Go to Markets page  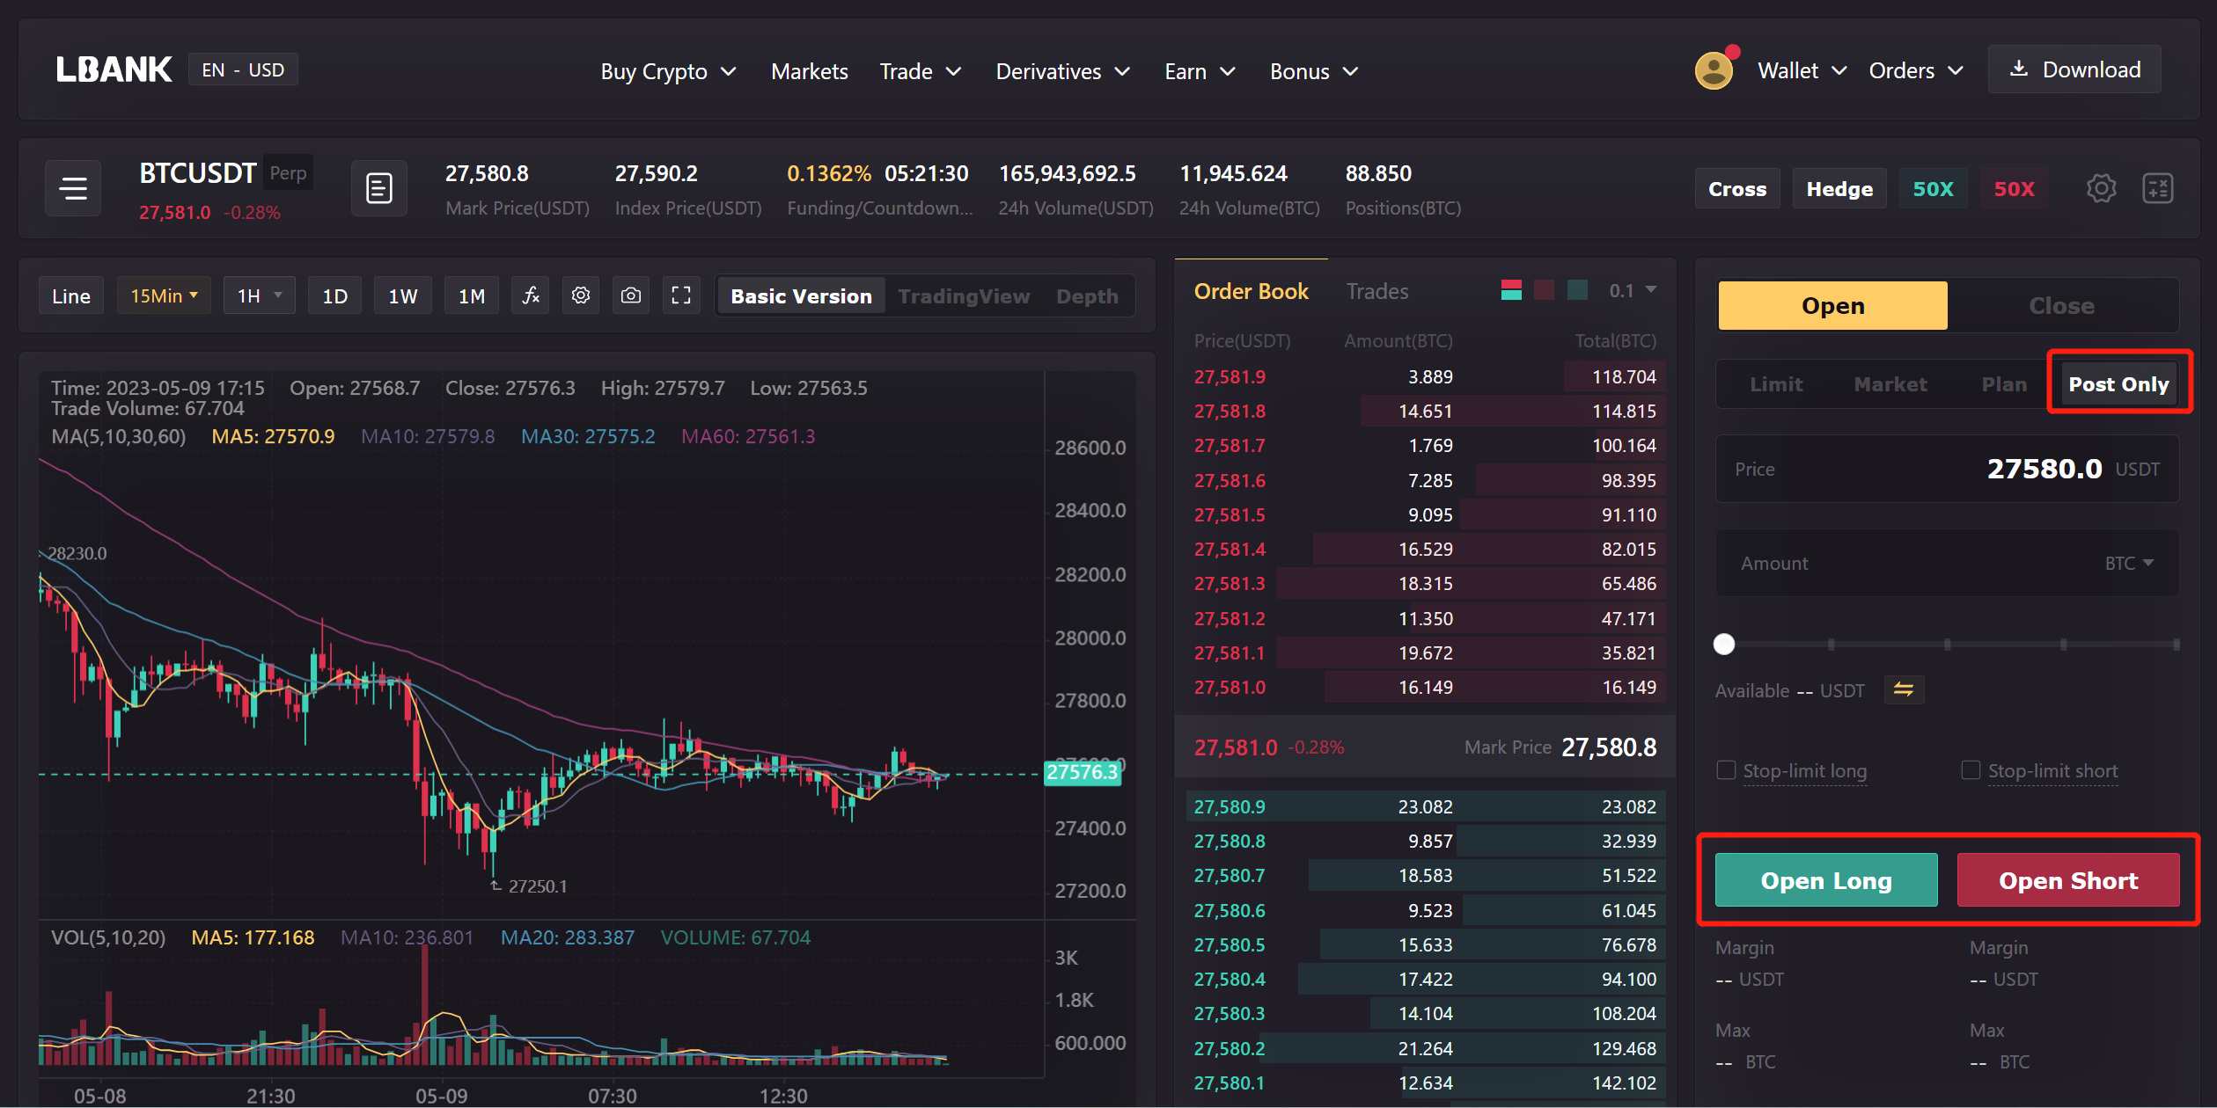coord(809,71)
